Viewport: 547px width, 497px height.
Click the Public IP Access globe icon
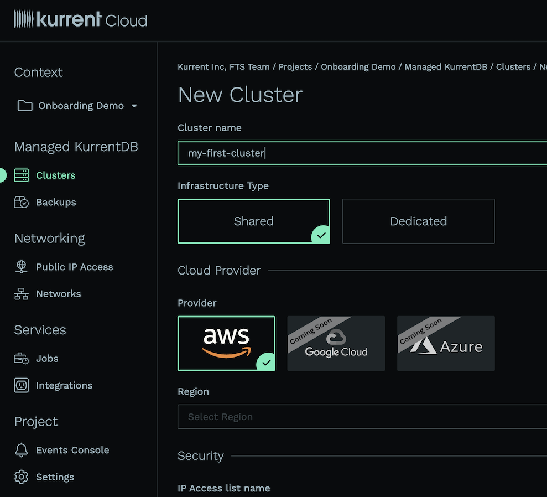click(21, 267)
